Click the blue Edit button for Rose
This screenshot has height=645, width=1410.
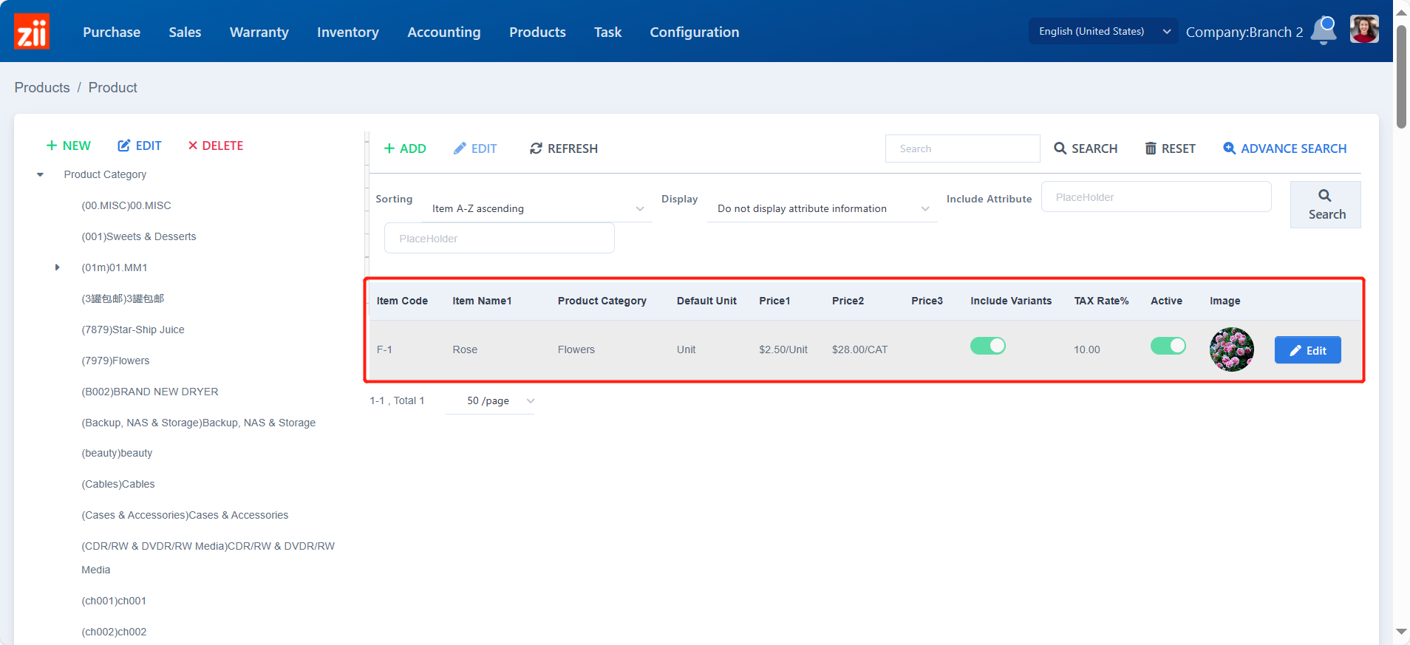(1307, 350)
